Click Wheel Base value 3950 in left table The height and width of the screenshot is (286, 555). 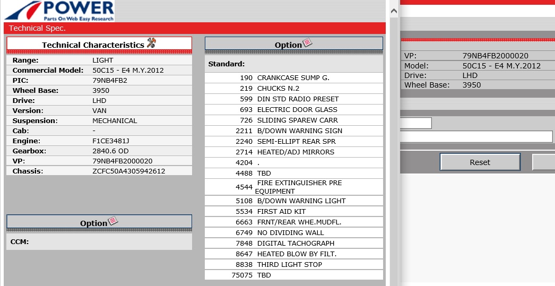tap(101, 90)
